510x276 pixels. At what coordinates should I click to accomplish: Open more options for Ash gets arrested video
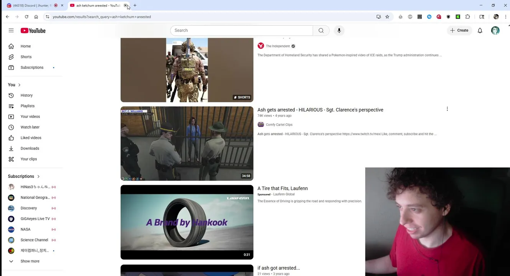[447, 109]
